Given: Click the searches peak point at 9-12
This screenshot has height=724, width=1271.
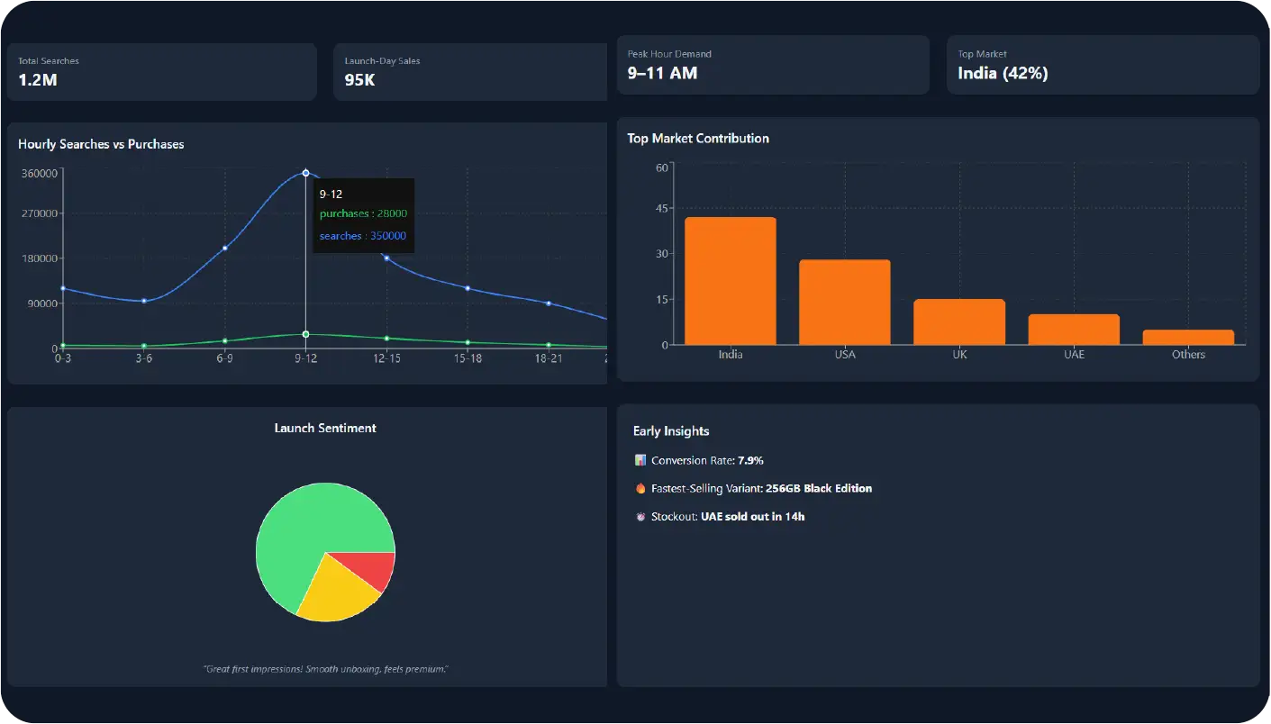Looking at the screenshot, I should coord(305,173).
